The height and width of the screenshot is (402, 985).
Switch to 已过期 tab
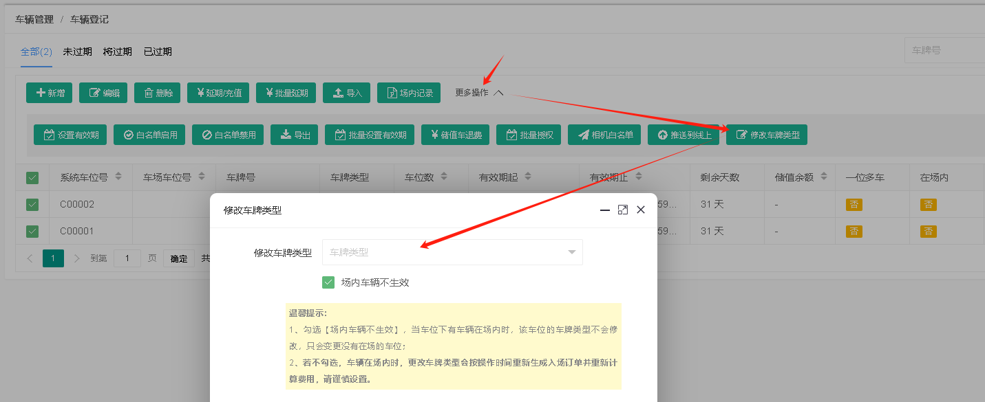158,52
